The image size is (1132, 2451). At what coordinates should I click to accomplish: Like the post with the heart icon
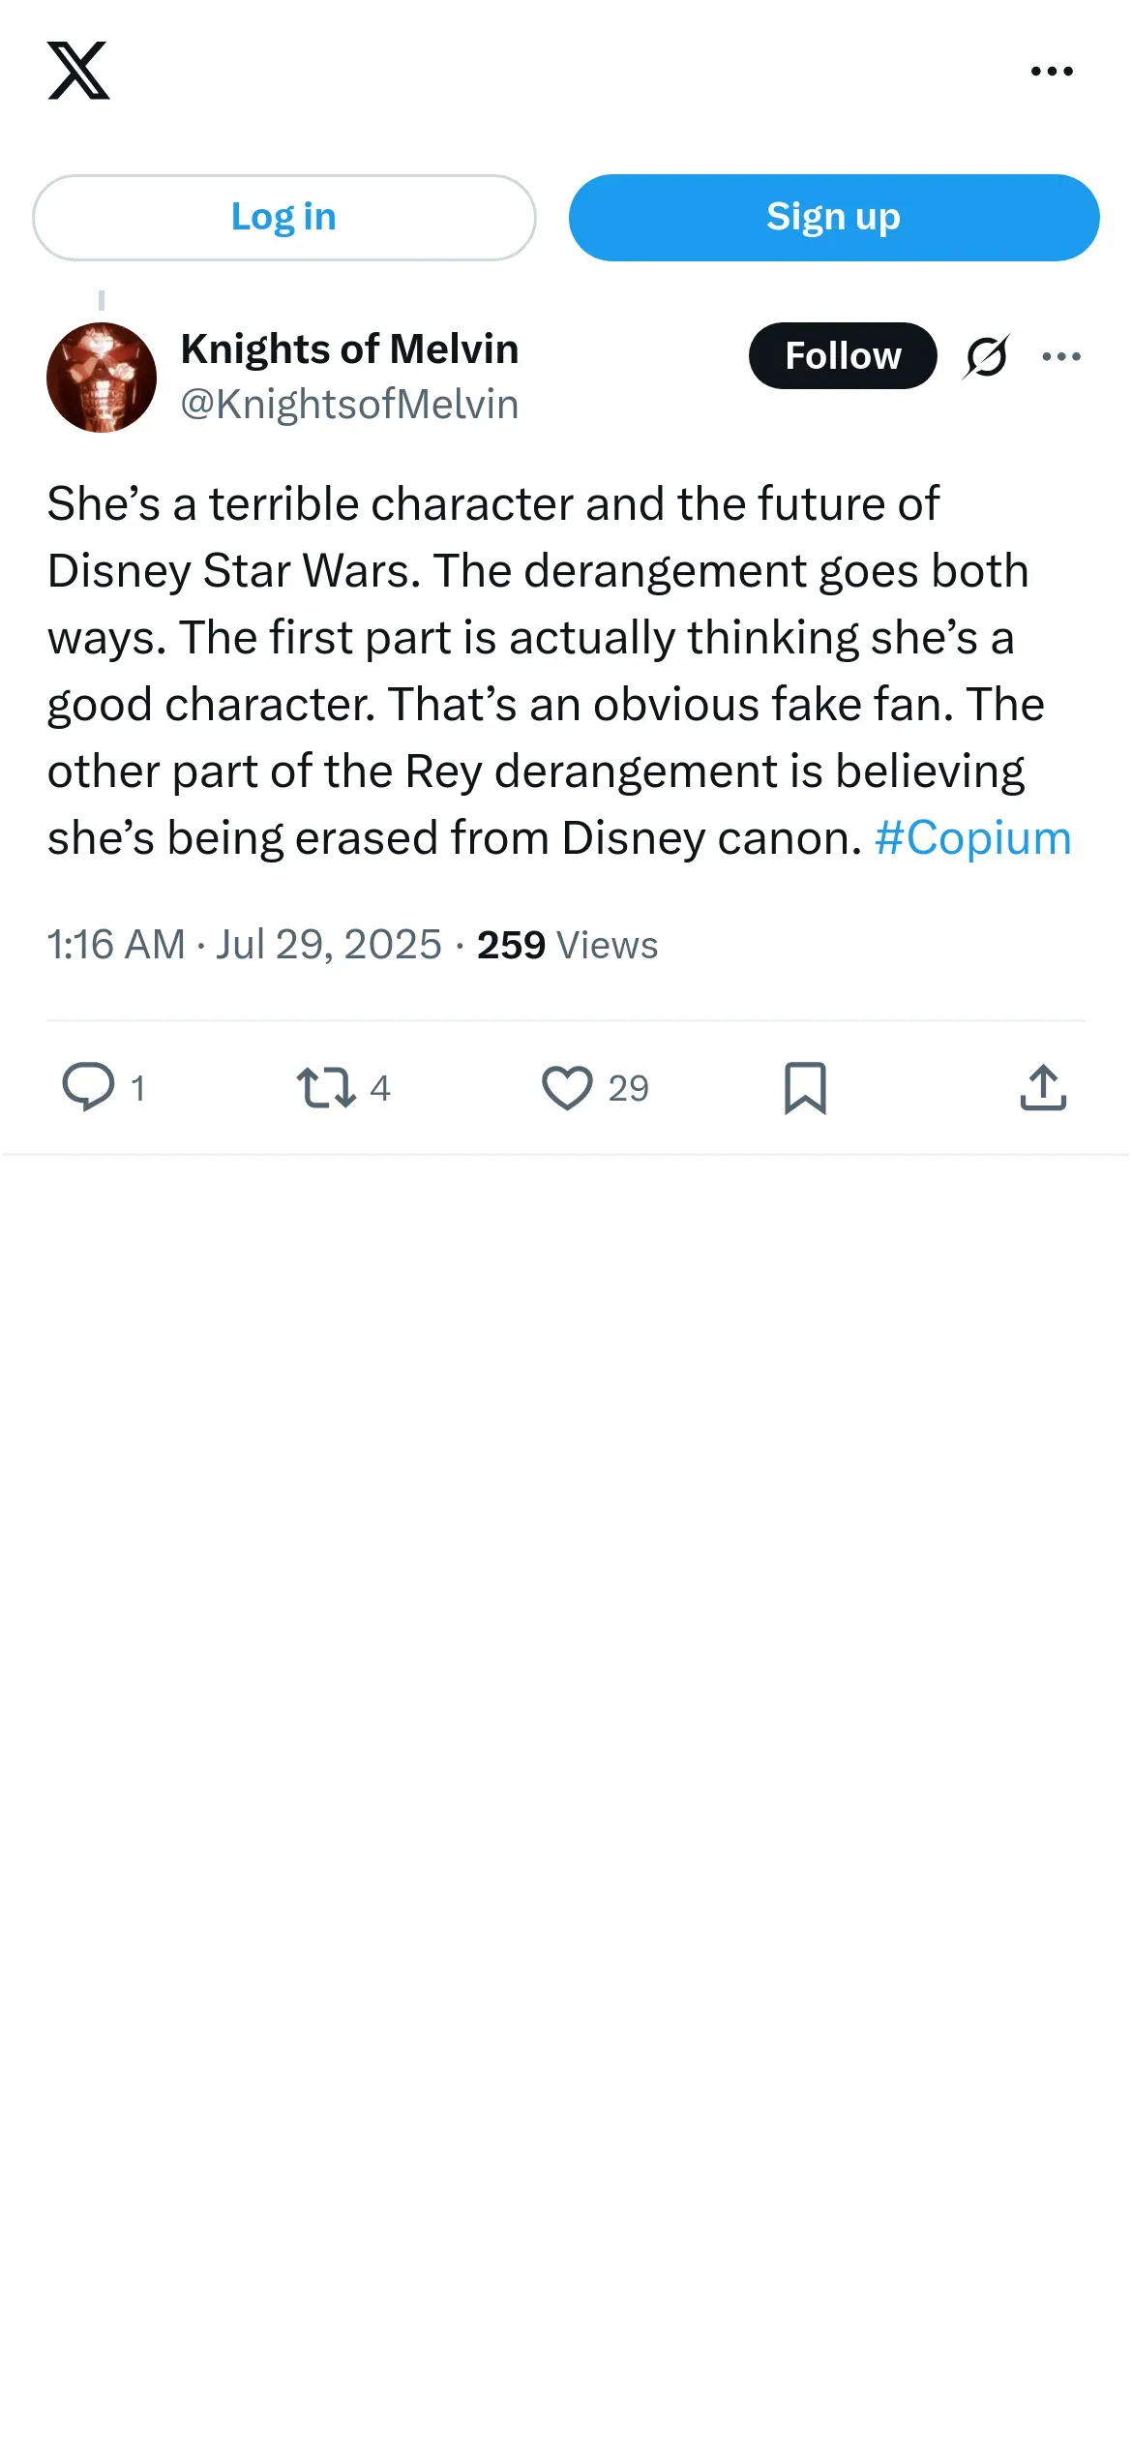tap(567, 1087)
